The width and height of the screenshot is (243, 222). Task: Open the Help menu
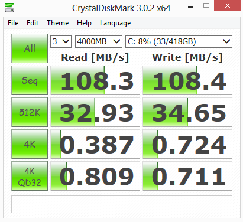pos(84,23)
